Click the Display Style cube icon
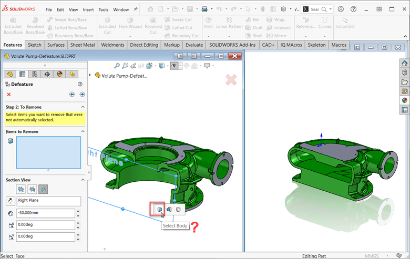 click(x=162, y=66)
